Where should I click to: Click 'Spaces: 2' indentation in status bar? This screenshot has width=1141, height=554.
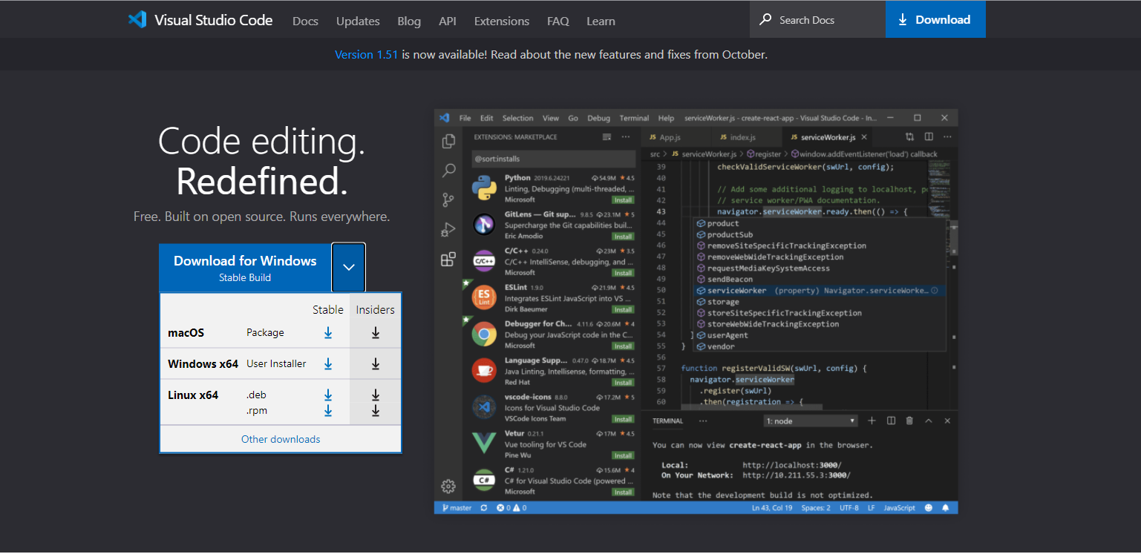tap(816, 508)
